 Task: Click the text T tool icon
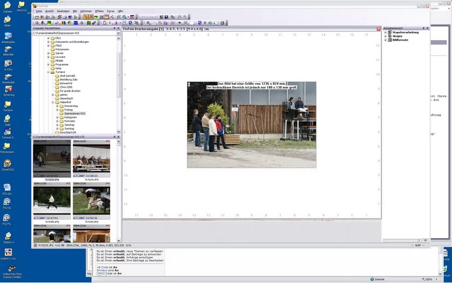[205, 23]
